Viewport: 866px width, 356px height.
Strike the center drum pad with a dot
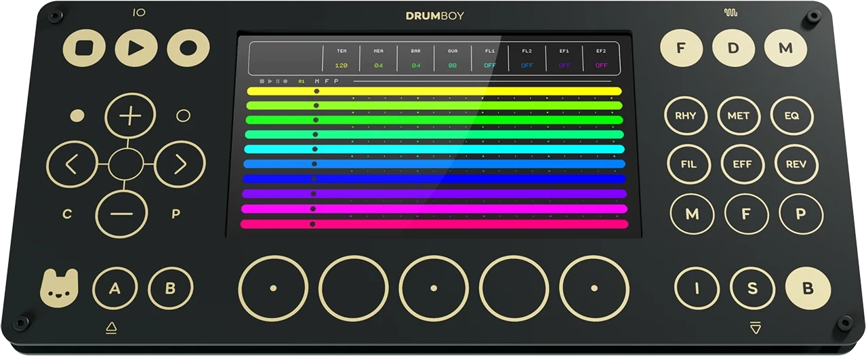click(x=434, y=288)
